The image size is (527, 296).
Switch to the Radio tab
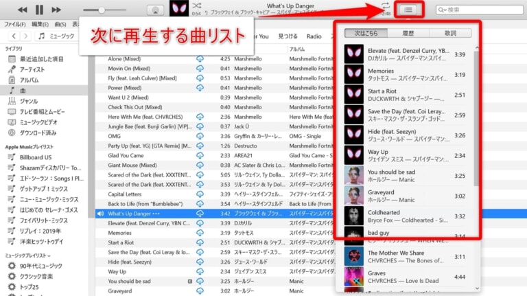pos(314,36)
